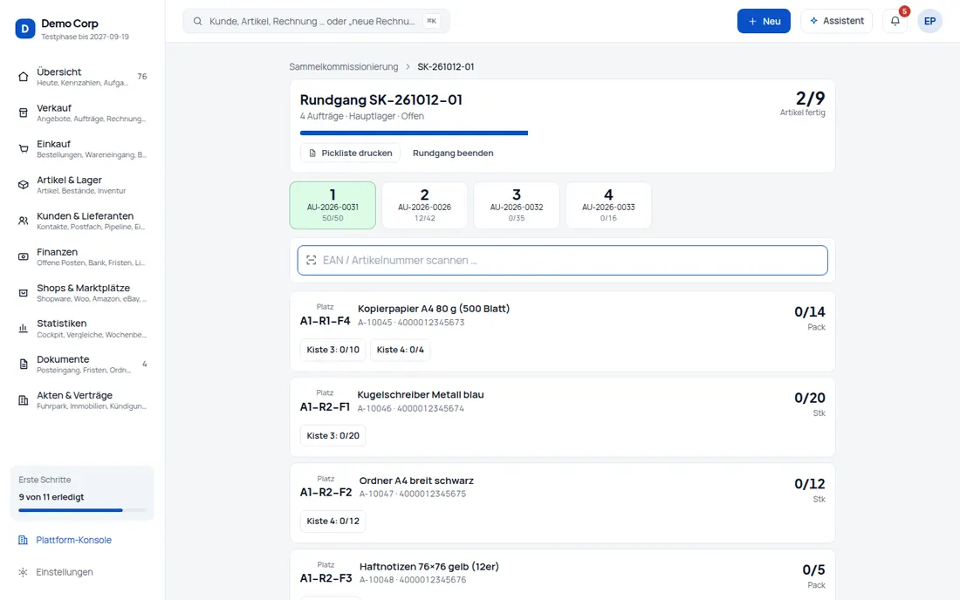Click the search magnifier icon

(198, 21)
